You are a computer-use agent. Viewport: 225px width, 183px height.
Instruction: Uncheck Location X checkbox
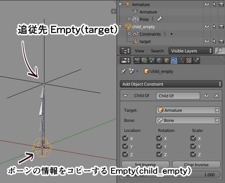pyautogui.click(x=125, y=138)
